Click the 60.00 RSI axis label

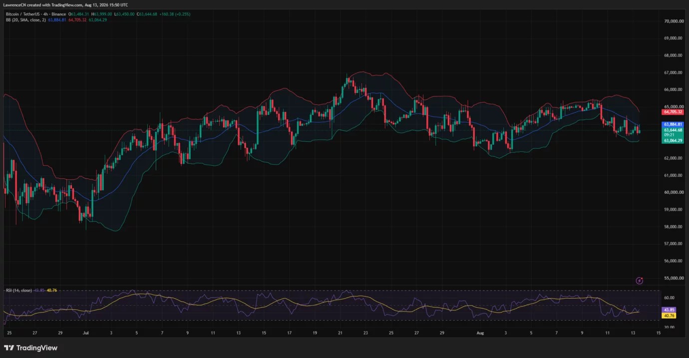[x=669, y=298]
